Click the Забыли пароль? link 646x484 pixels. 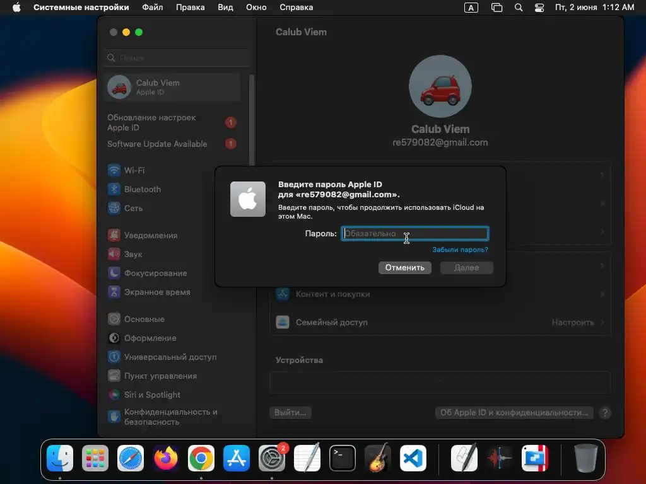pos(460,250)
